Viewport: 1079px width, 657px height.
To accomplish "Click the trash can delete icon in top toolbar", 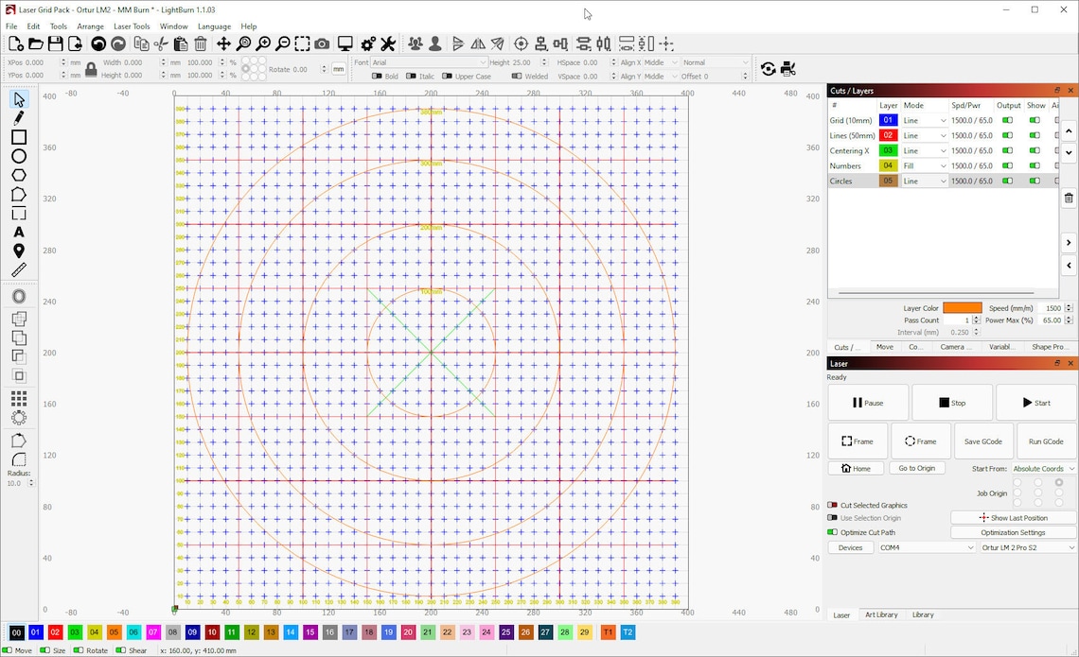I will [x=201, y=44].
